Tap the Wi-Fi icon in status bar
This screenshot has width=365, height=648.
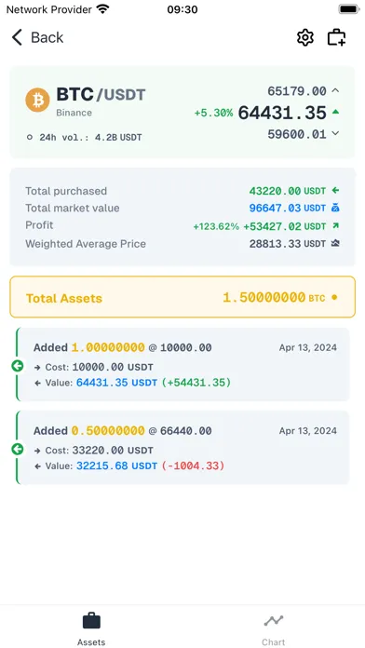coord(102,9)
